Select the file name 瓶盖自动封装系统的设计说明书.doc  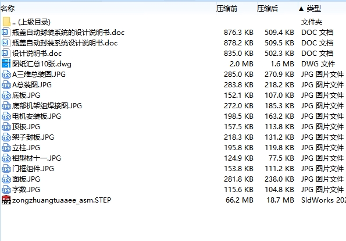[68, 33]
